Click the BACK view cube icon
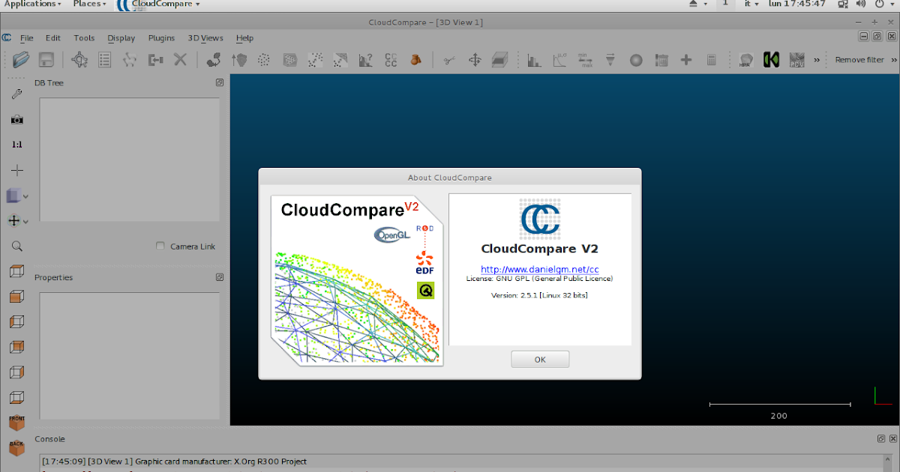Viewport: 900px width, 472px height. point(16,448)
